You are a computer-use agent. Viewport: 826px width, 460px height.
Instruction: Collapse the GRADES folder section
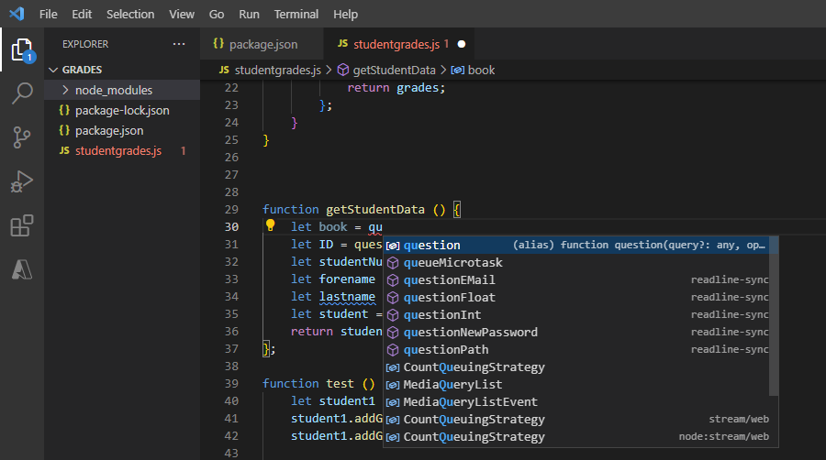[83, 70]
